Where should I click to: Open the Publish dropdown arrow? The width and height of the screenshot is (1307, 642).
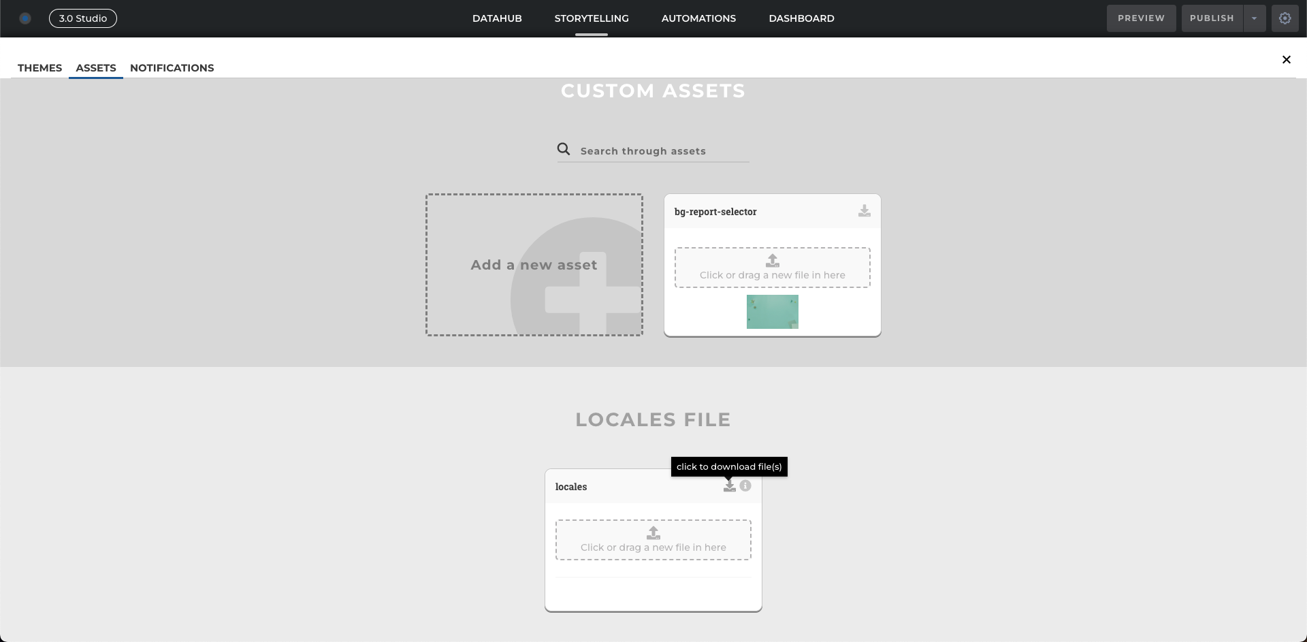[1254, 18]
